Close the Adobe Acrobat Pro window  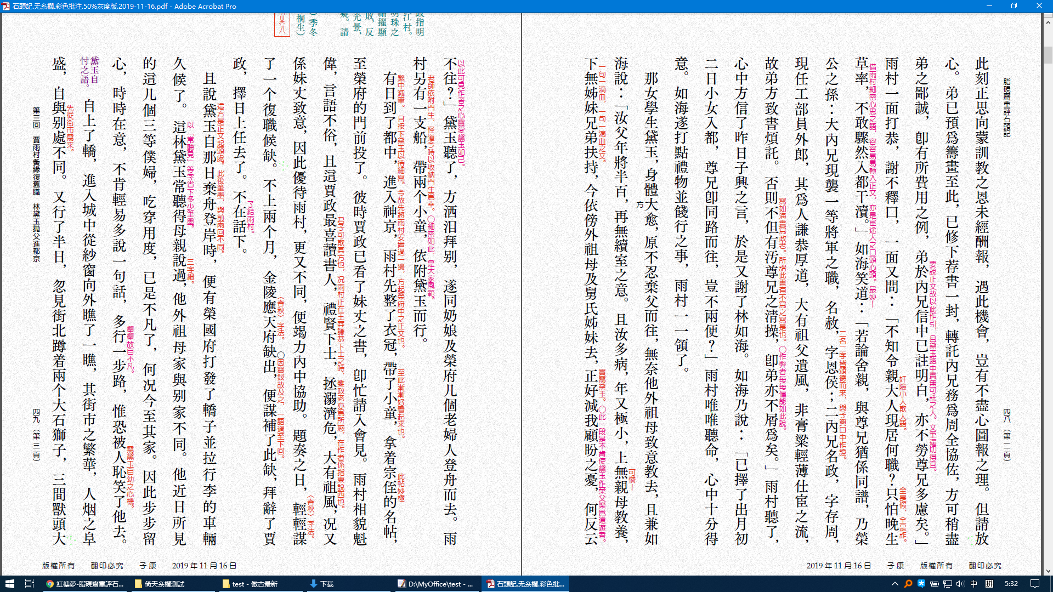[x=1039, y=6]
